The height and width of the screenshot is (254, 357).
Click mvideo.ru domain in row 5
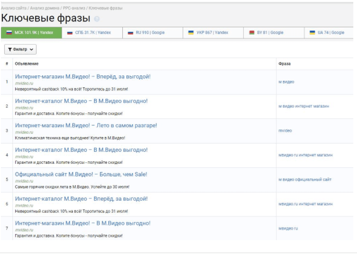coord(24,181)
